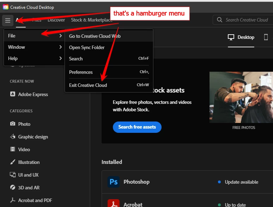Click the Graphic design icon

[13, 136]
